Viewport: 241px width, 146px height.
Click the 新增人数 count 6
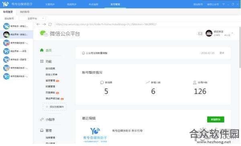tap(153, 91)
